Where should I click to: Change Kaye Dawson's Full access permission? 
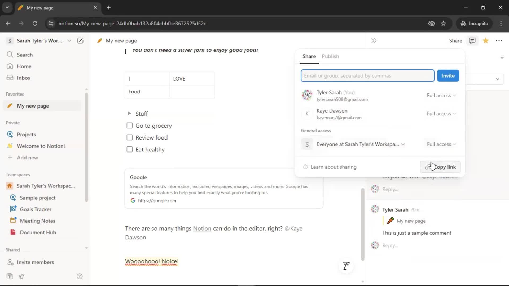click(x=441, y=114)
